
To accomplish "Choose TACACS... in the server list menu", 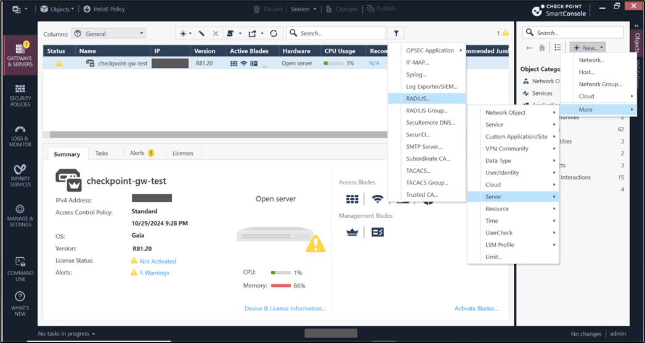I will [x=418, y=170].
